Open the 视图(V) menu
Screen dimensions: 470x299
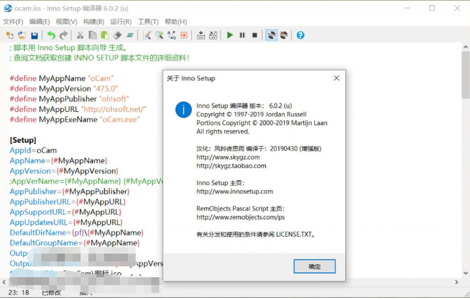[66, 22]
